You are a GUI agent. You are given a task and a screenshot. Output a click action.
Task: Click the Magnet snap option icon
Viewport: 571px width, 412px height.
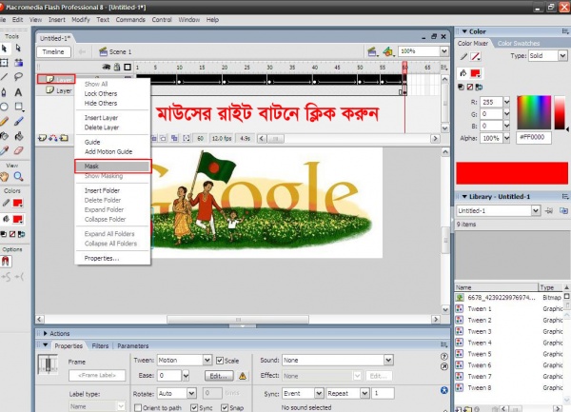coord(6,261)
